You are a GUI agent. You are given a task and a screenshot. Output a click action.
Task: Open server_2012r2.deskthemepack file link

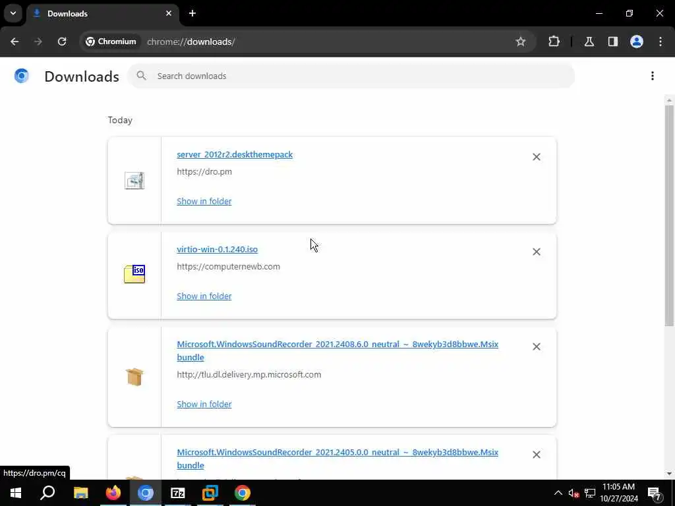coord(235,154)
